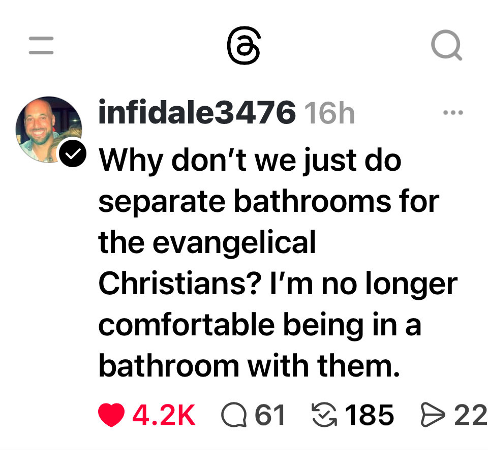The height and width of the screenshot is (468, 488).
Task: Expand the three-dot post options menu
Action: (453, 112)
